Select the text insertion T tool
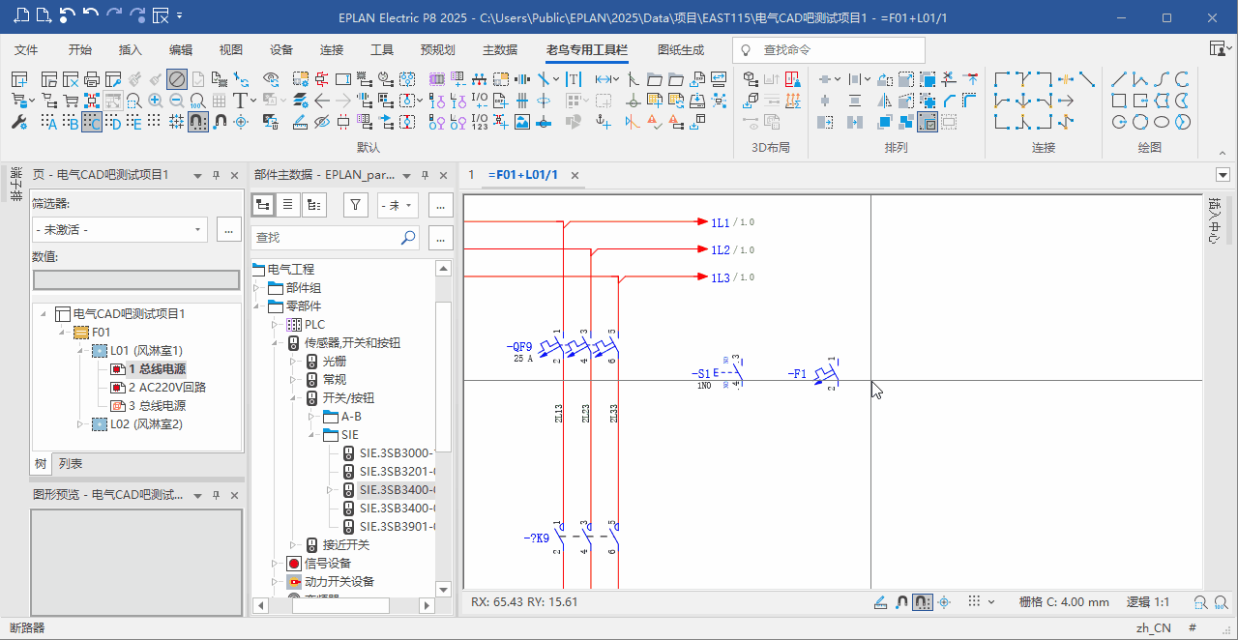The width and height of the screenshot is (1238, 640). point(239,101)
